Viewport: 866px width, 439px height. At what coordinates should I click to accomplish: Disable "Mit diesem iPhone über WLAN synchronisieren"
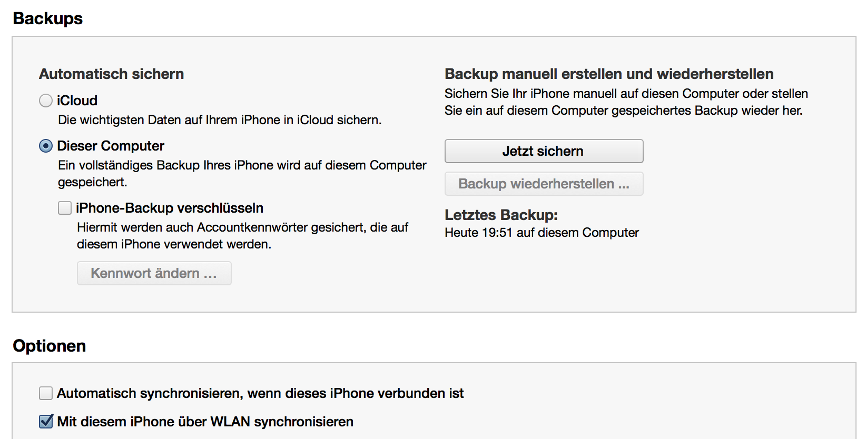point(45,421)
